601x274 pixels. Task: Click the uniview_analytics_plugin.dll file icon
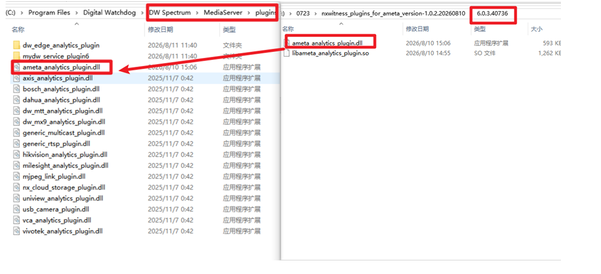point(16,198)
